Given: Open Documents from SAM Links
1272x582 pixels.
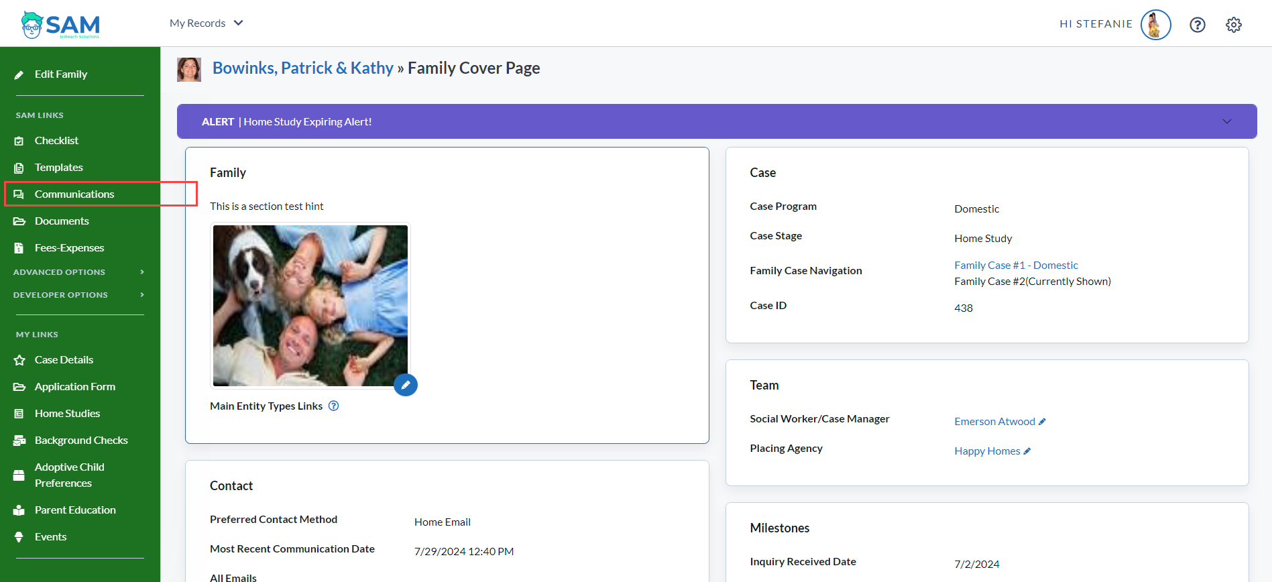Looking at the screenshot, I should click(62, 221).
